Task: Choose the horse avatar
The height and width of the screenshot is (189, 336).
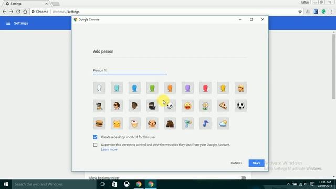Action: pos(170,123)
